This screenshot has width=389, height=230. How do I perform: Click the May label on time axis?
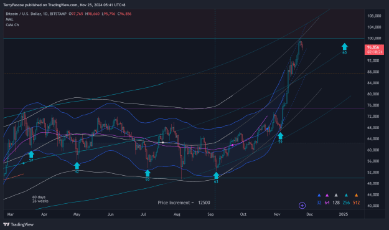[77, 214]
